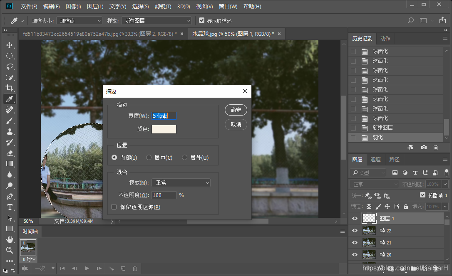Play the timeline animation
Image resolution: width=452 pixels, height=276 pixels.
87,268
